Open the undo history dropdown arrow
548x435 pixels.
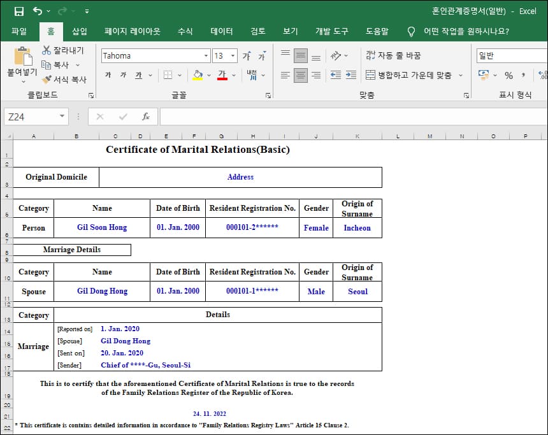(x=48, y=11)
